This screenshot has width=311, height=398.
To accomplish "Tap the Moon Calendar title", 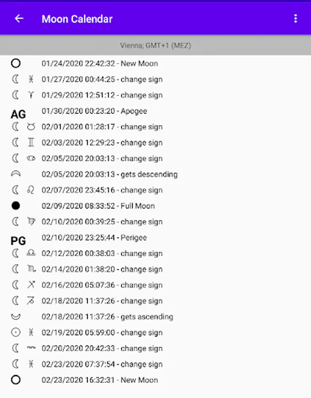I will coord(77,19).
